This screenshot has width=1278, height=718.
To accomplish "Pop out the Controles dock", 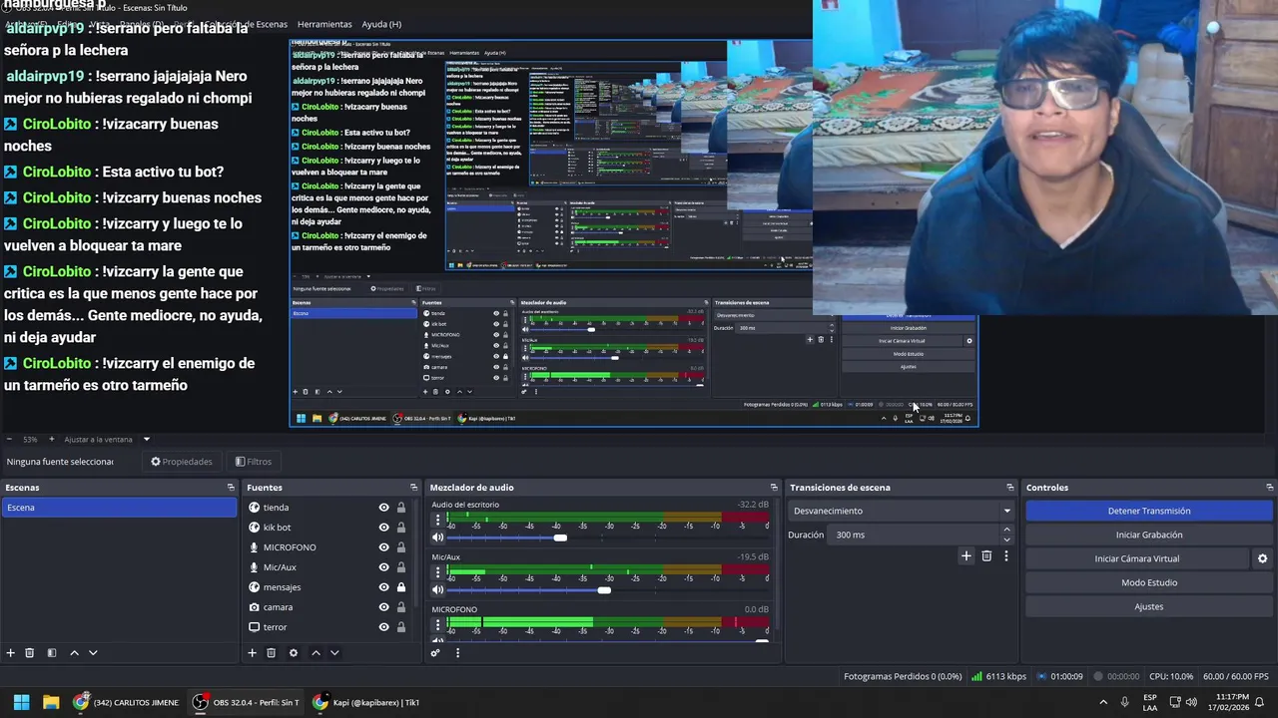I will pos(1269,488).
